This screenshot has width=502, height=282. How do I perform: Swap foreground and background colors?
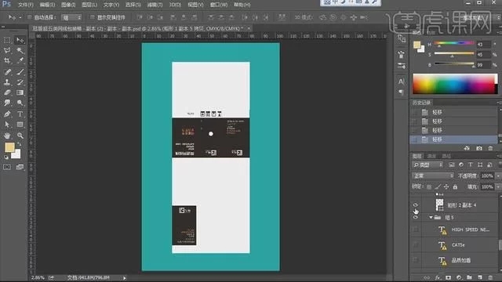click(x=19, y=144)
